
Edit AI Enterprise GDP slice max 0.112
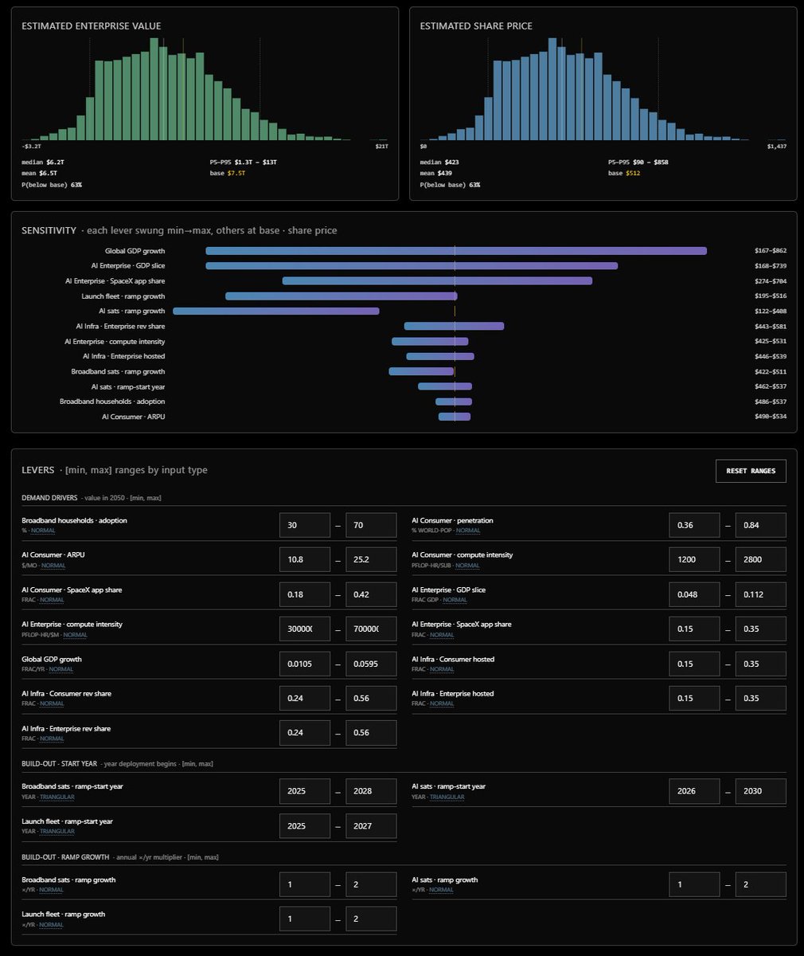tap(761, 594)
